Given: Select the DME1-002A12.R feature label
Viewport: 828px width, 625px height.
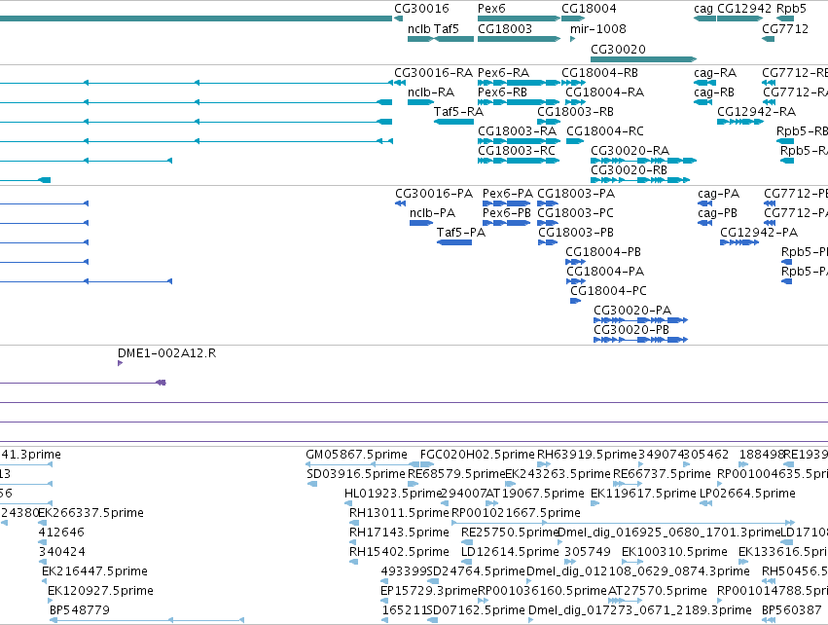Looking at the screenshot, I should click(x=167, y=353).
